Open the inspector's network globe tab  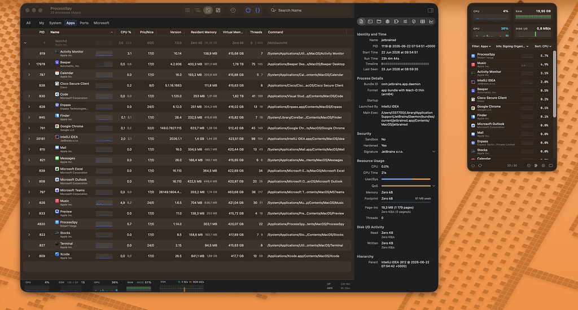click(387, 21)
